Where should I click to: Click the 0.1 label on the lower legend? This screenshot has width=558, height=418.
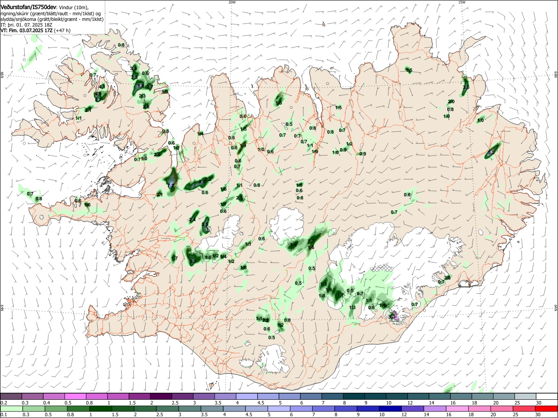[4, 415]
